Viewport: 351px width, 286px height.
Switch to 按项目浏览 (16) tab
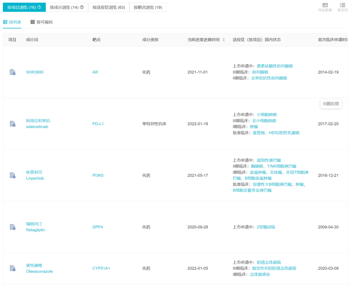(x=24, y=7)
